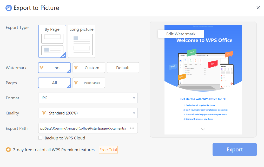Switch watermark to Custom
The width and height of the screenshot is (264, 167).
point(89,67)
